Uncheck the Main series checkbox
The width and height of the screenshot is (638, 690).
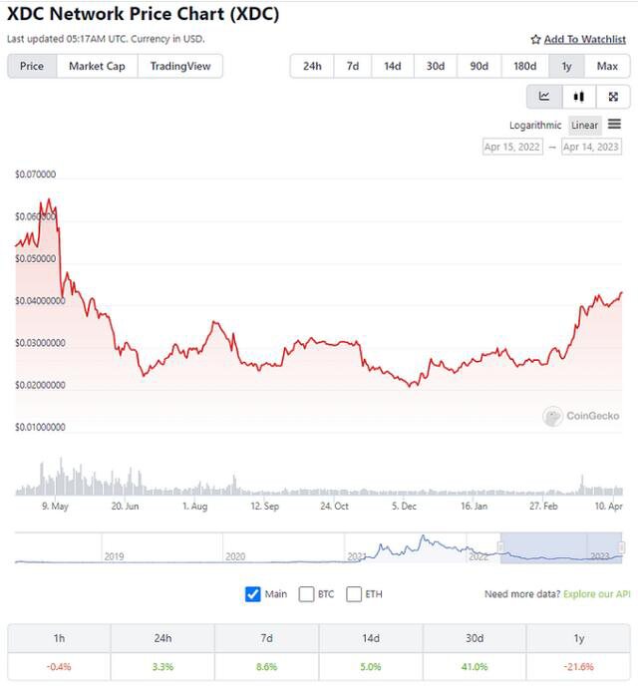click(253, 594)
